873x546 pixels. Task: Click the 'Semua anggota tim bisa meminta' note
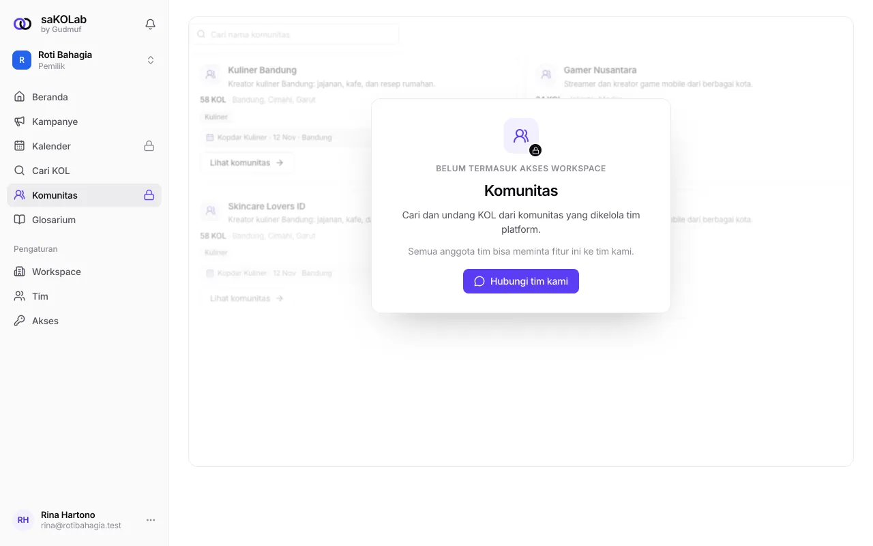coord(521,252)
